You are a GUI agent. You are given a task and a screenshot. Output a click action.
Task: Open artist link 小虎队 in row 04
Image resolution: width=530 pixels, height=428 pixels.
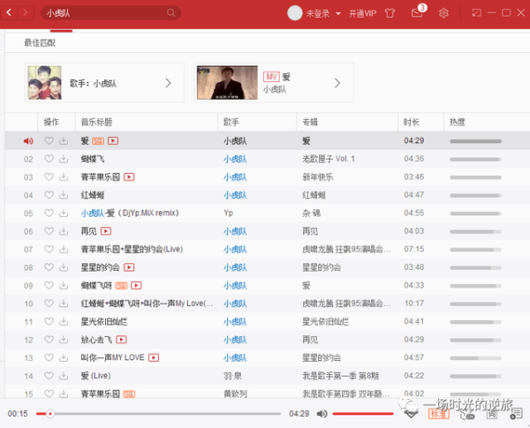tap(234, 195)
